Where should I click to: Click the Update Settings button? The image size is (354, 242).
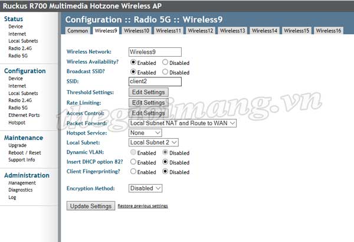tap(91, 206)
